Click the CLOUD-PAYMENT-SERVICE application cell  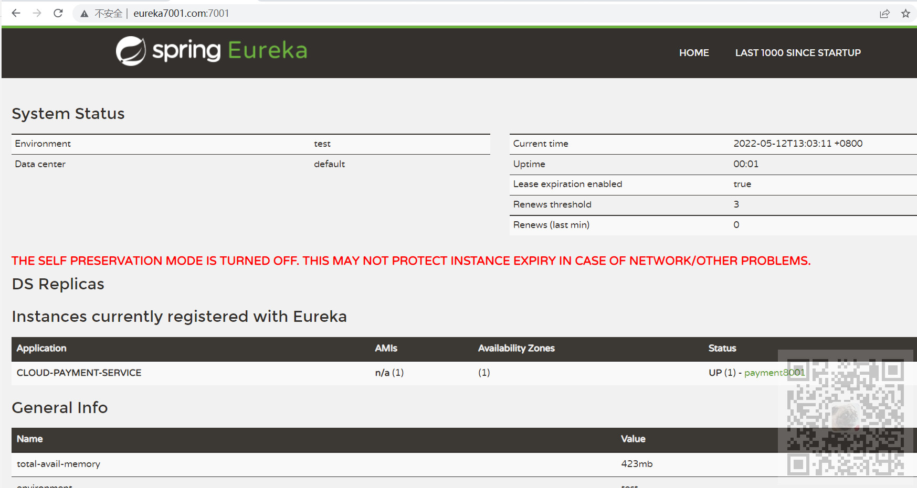79,373
